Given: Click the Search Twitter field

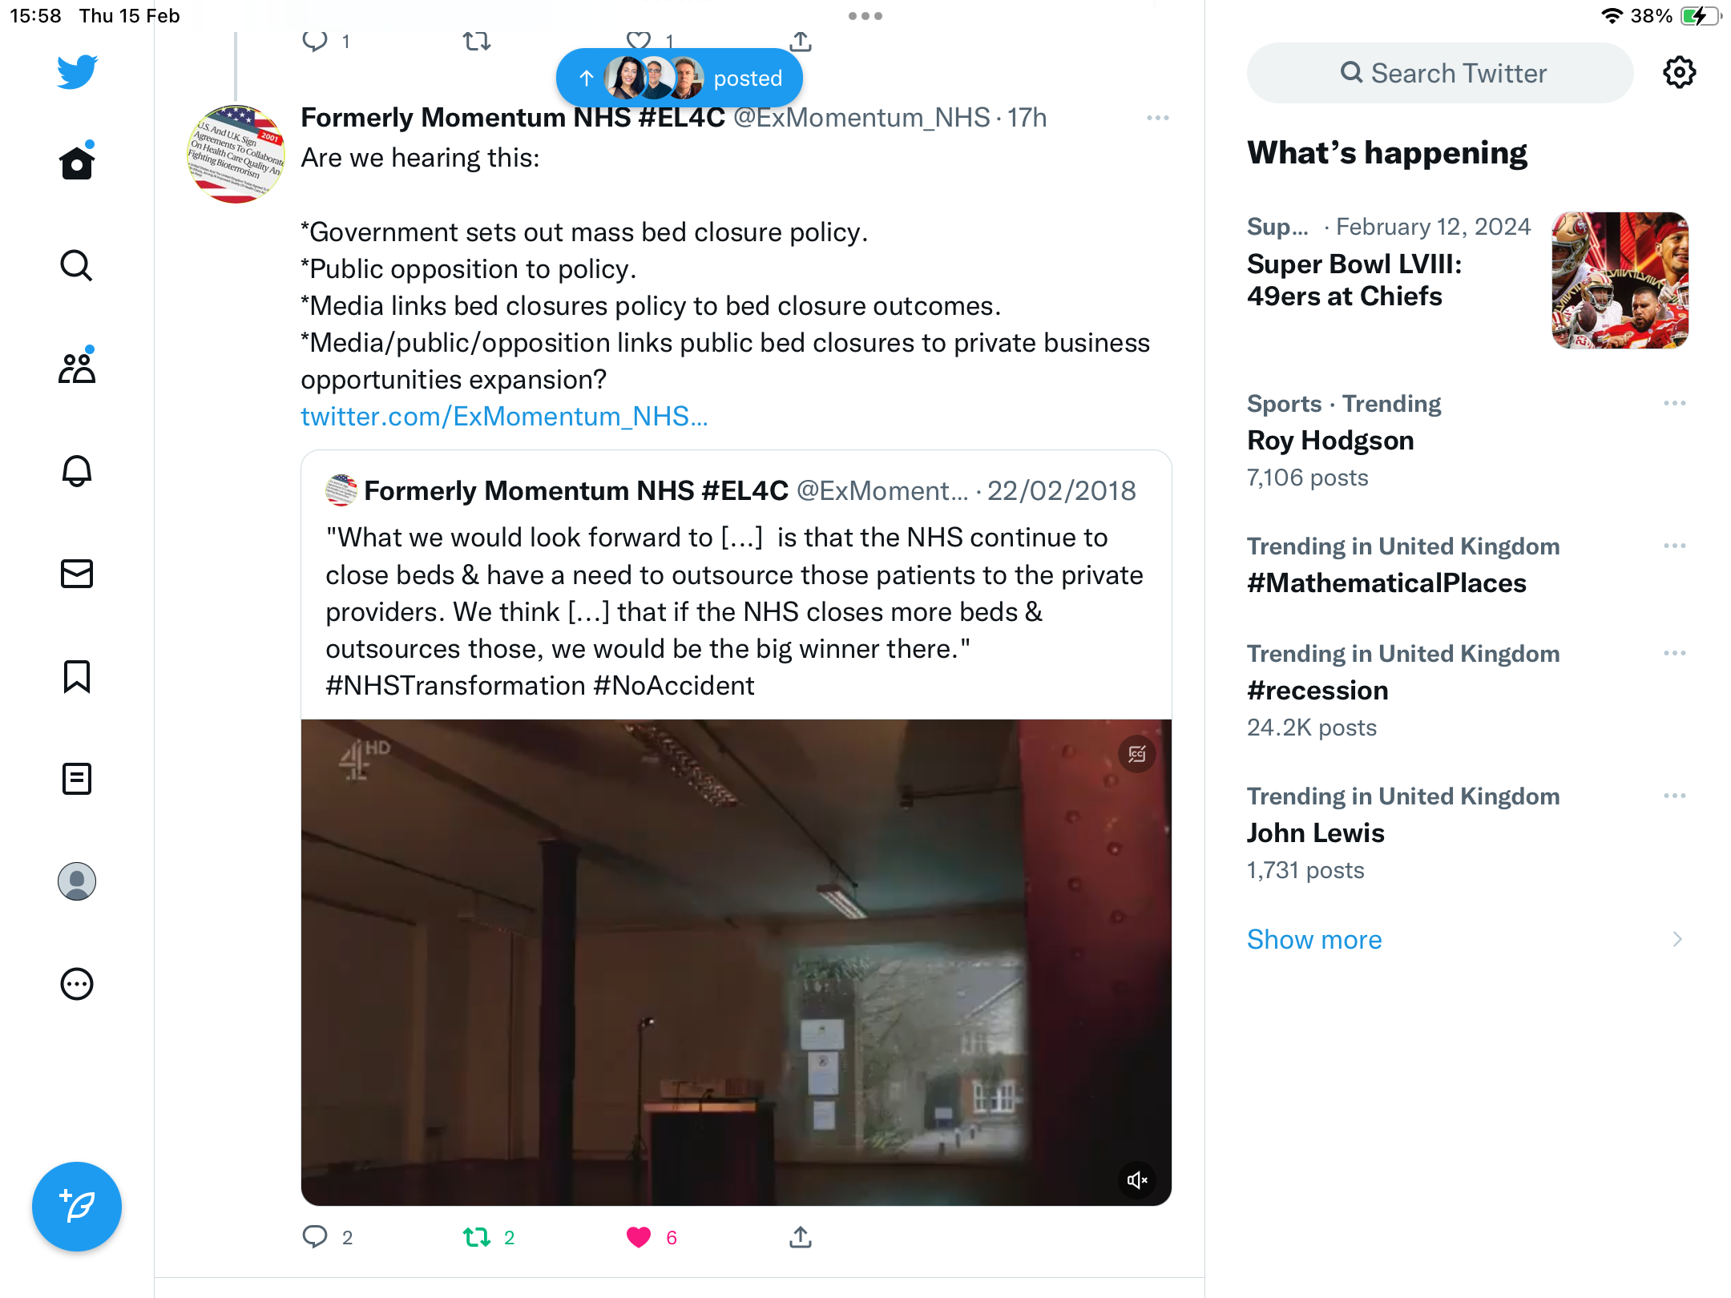Looking at the screenshot, I should click(x=1439, y=73).
